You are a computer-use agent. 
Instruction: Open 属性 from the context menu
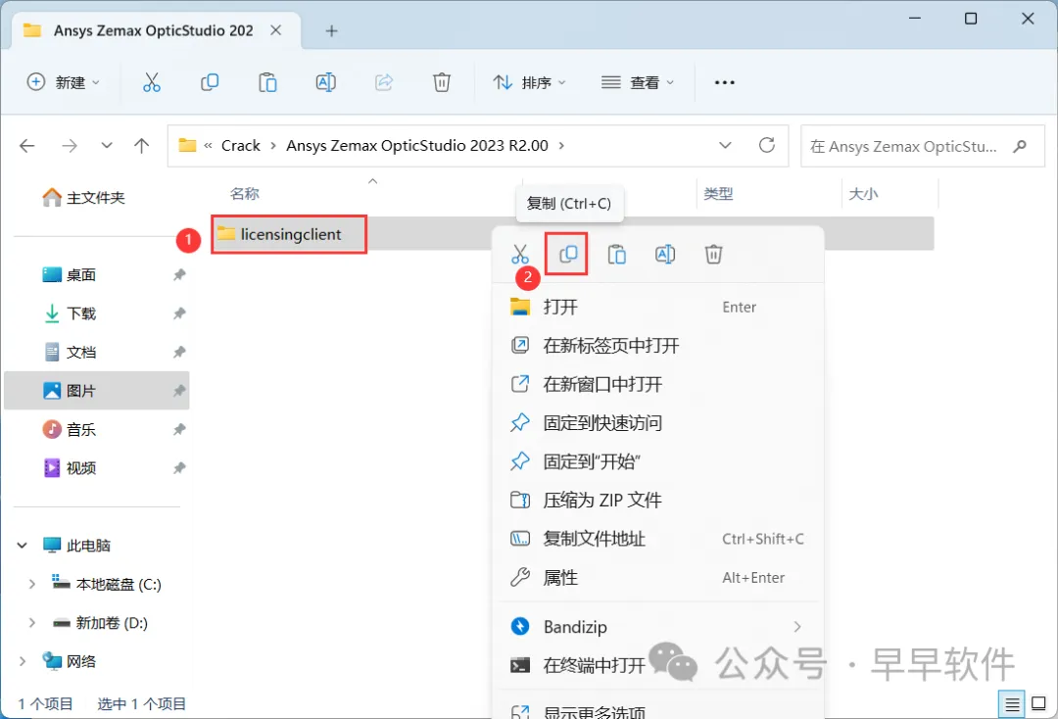[658, 577]
